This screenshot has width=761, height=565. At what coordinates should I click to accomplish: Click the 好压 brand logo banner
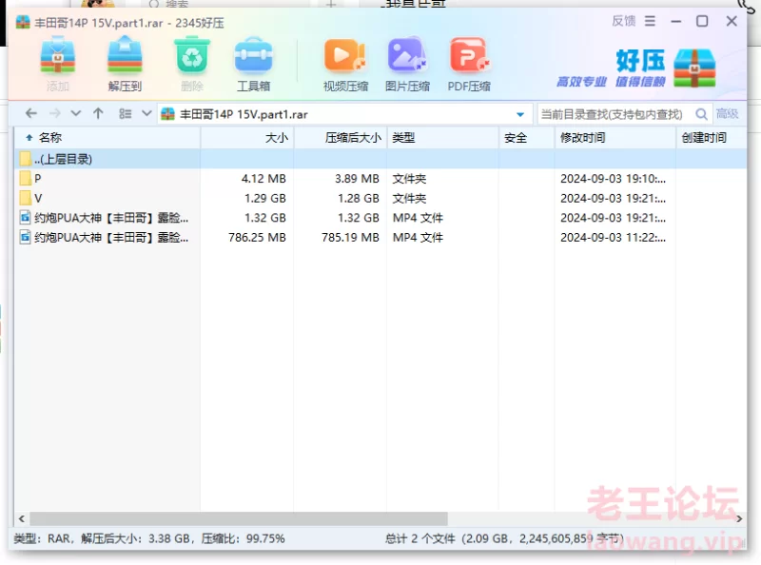click(x=636, y=68)
